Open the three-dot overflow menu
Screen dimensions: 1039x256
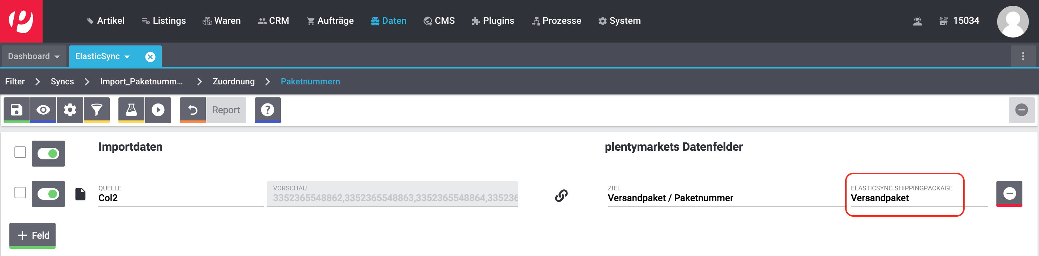[x=1023, y=57]
